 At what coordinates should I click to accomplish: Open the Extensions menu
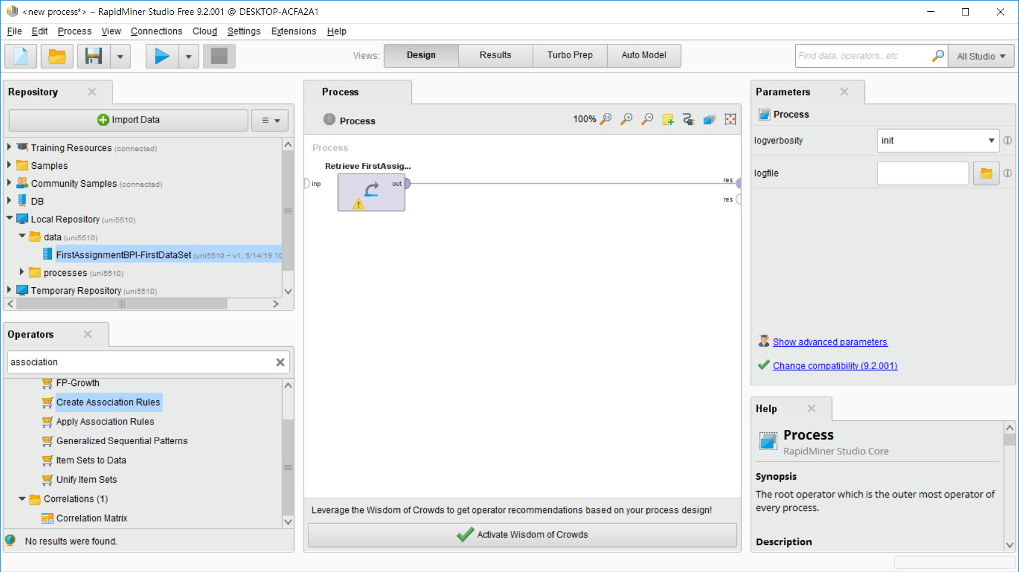293,31
